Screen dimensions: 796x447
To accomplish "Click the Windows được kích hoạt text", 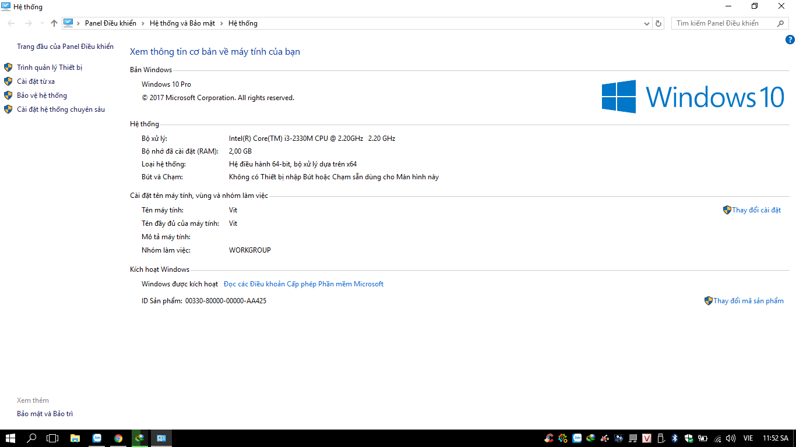I will (179, 284).
